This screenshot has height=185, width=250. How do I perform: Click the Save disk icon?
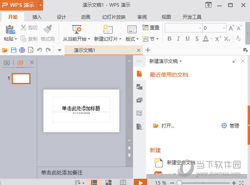pyautogui.click(x=14, y=50)
